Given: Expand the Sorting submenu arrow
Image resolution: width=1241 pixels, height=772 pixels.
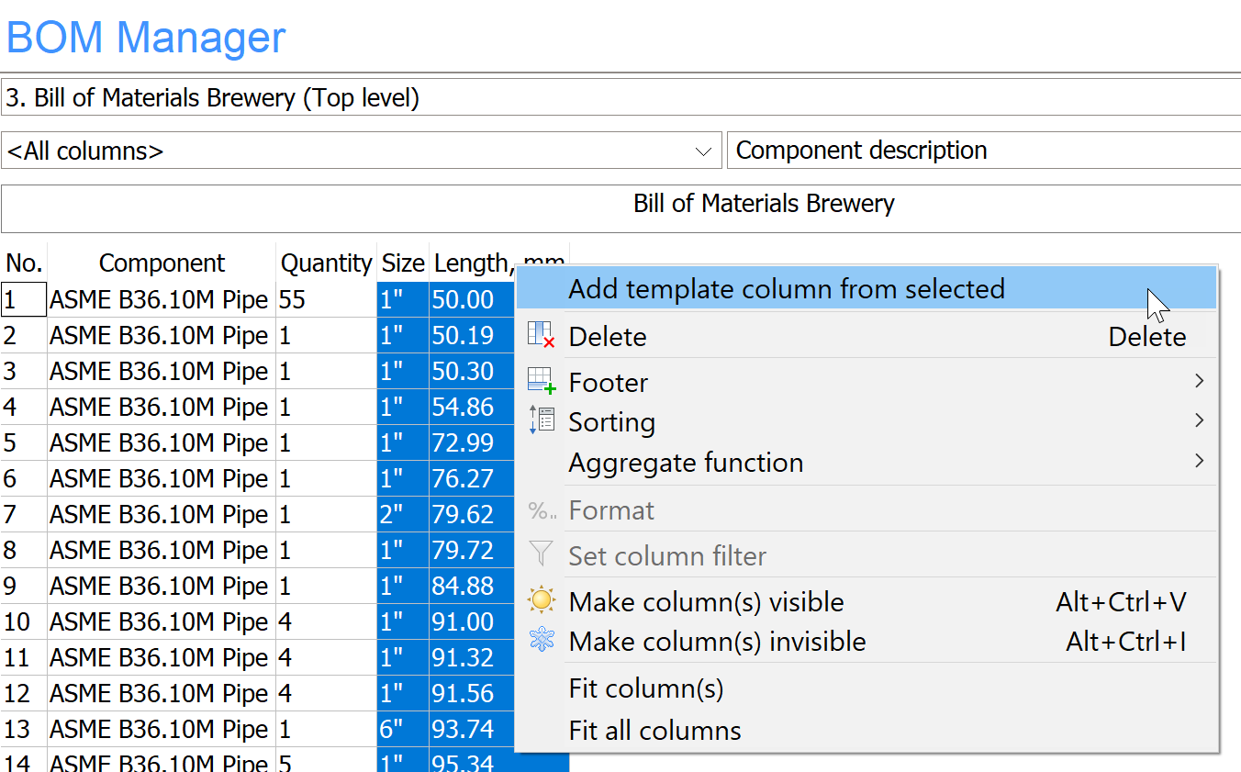Looking at the screenshot, I should coord(1199,421).
